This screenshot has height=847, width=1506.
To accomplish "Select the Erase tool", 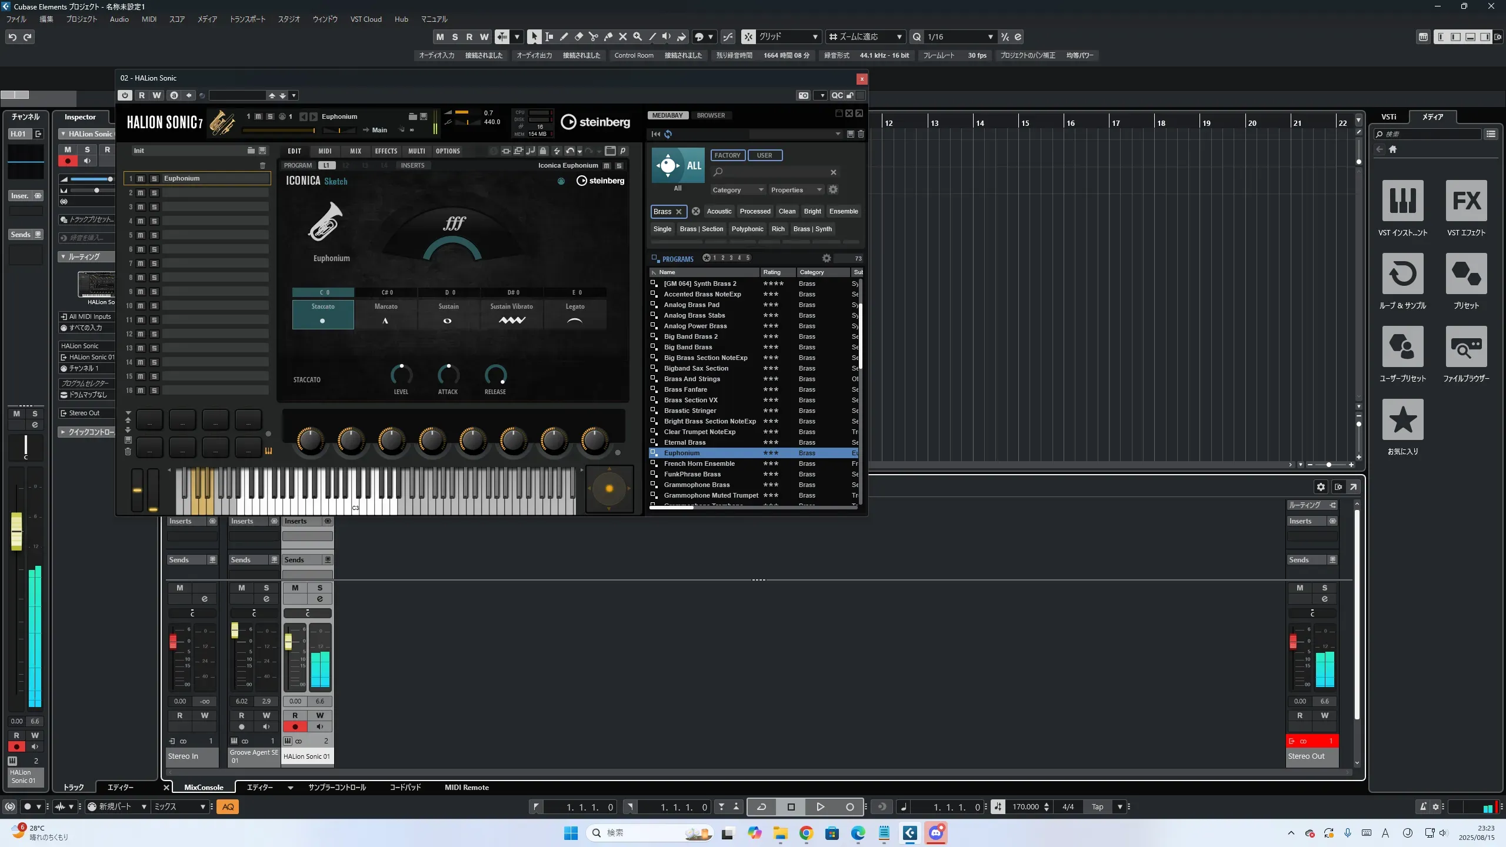I will 578,37.
